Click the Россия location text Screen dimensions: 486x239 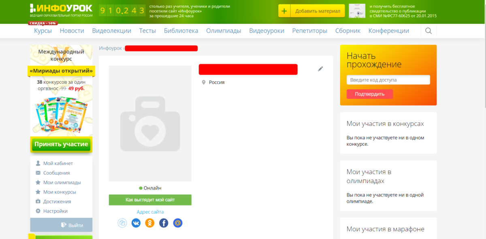point(217,82)
